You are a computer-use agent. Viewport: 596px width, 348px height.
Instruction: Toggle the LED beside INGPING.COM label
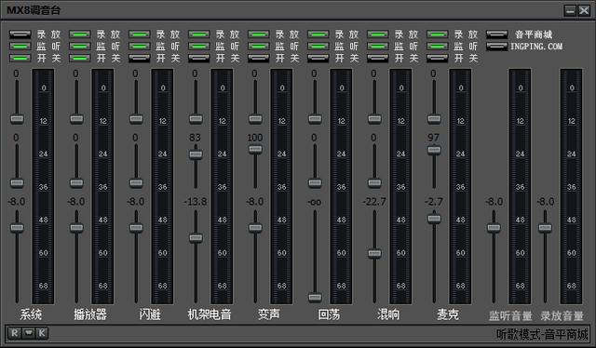(497, 47)
